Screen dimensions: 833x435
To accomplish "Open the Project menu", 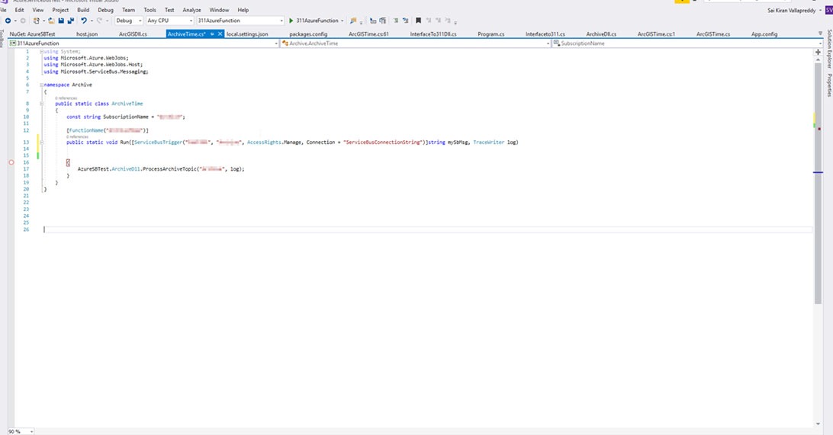I will point(60,10).
